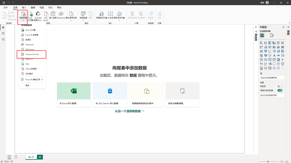Switch to desktop layout at the bottom
Screen dimensions: 291x163
[x=9, y=157]
